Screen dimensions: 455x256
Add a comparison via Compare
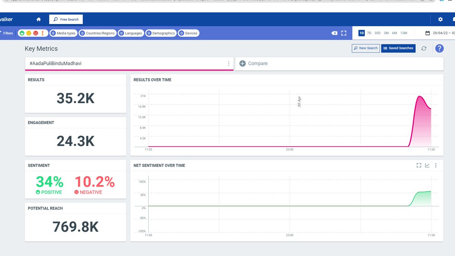[x=339, y=64]
